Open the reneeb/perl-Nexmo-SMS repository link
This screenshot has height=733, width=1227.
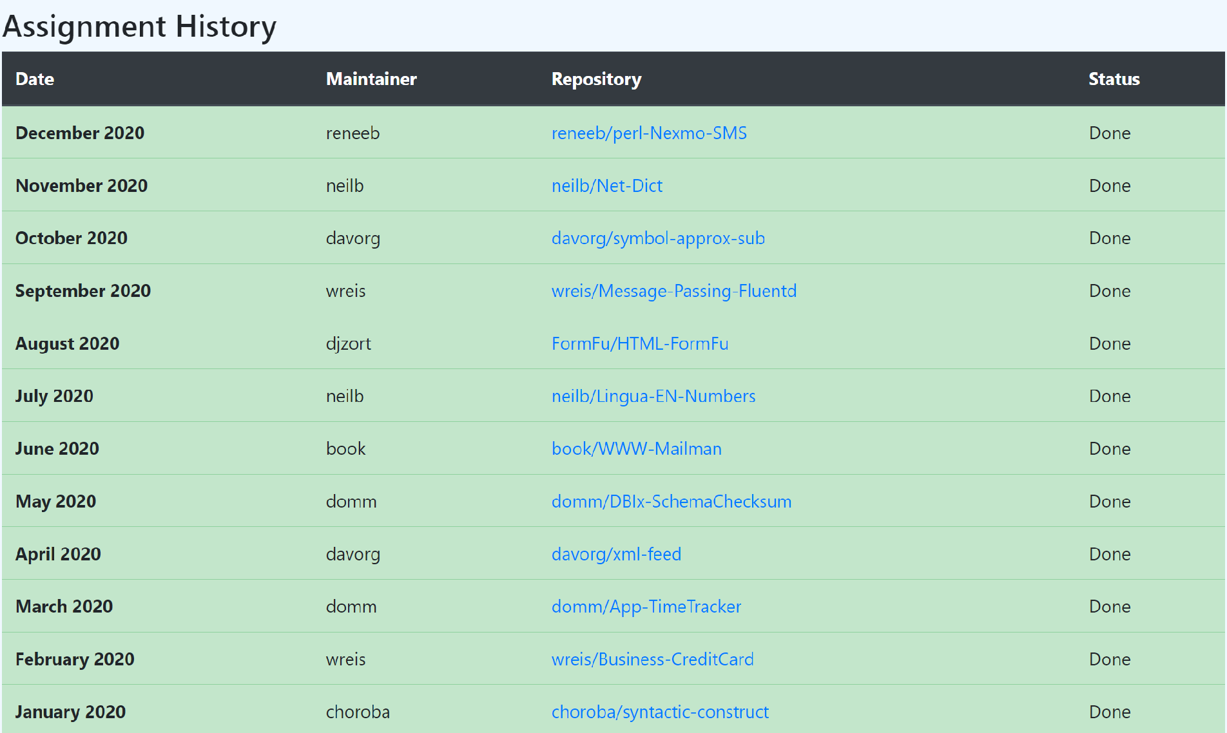pos(649,133)
